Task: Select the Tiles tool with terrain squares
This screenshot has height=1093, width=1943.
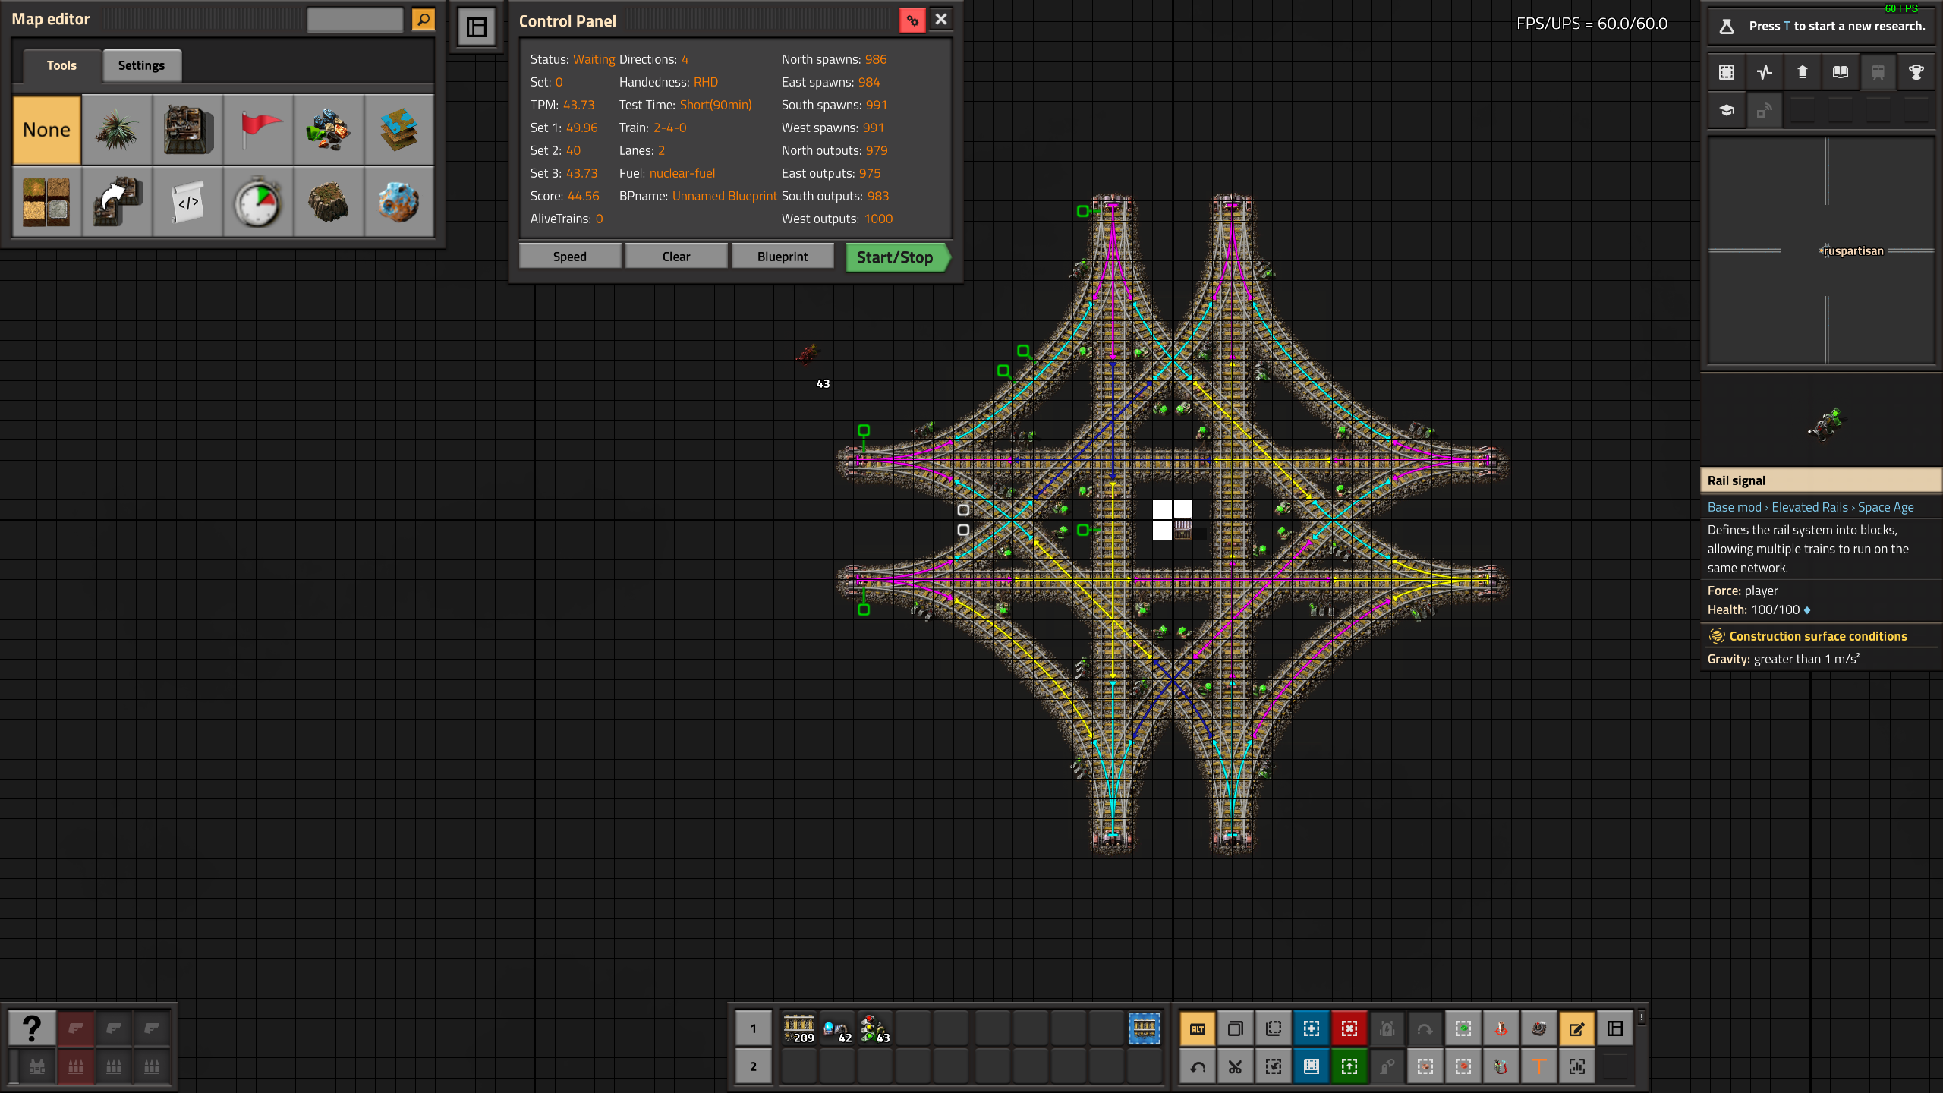Action: (x=46, y=202)
